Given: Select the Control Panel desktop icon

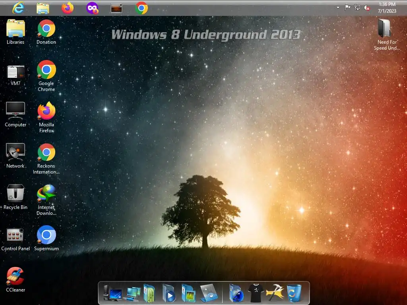Looking at the screenshot, I should coord(16,239).
